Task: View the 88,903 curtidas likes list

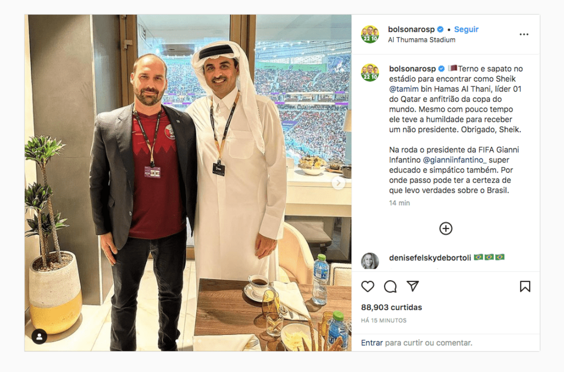Action: 392,307
